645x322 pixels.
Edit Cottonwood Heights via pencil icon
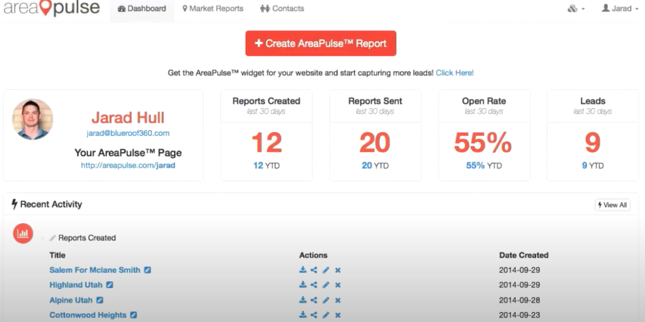(326, 314)
